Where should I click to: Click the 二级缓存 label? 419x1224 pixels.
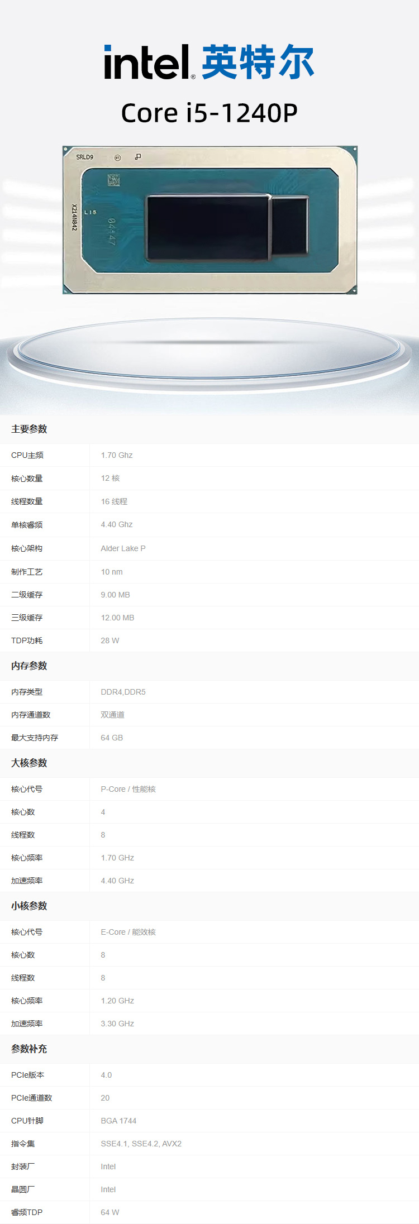click(27, 595)
